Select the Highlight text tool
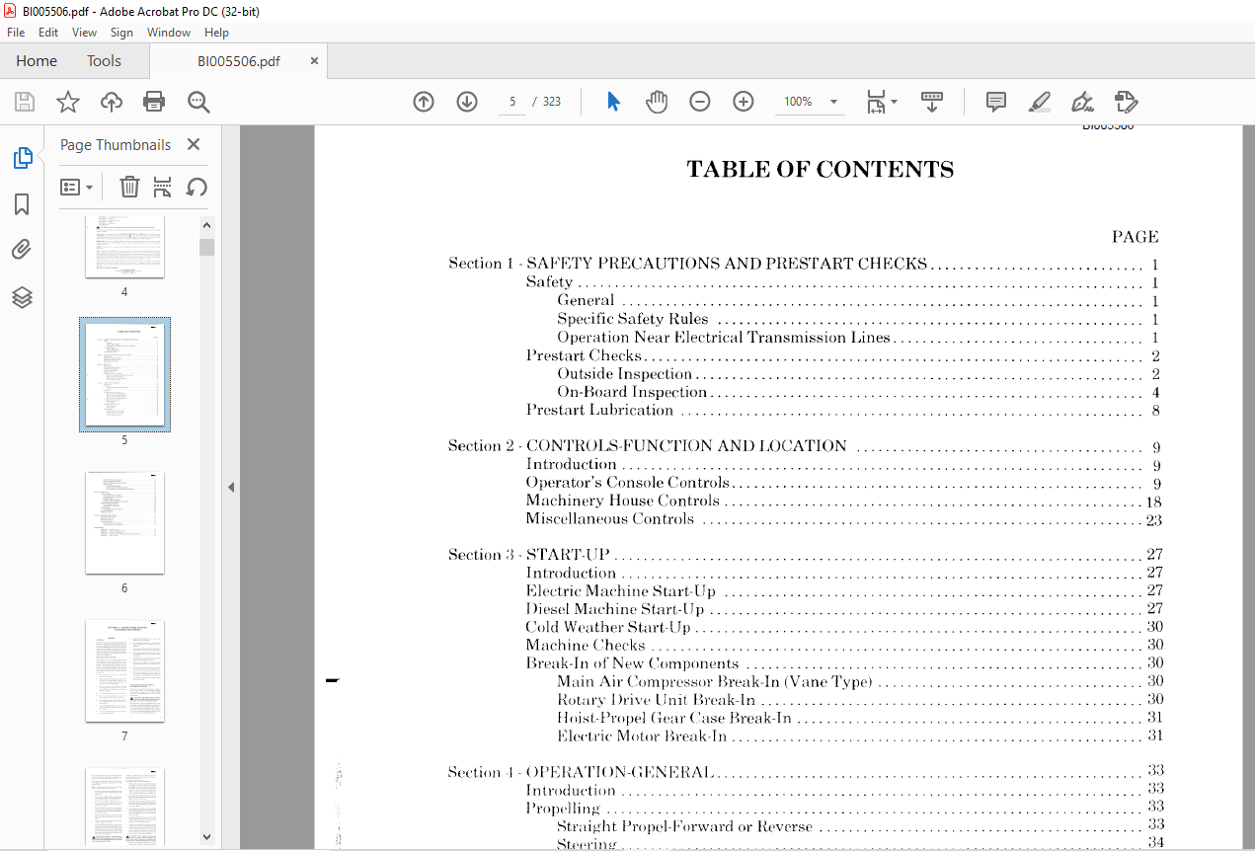 coord(1039,102)
